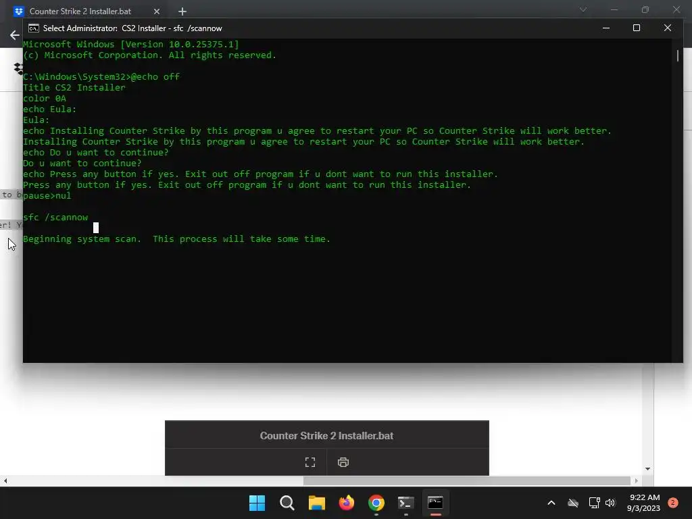This screenshot has height=519, width=692.
Task: Open the Command Prompt window system icon
Action: [x=34, y=28]
